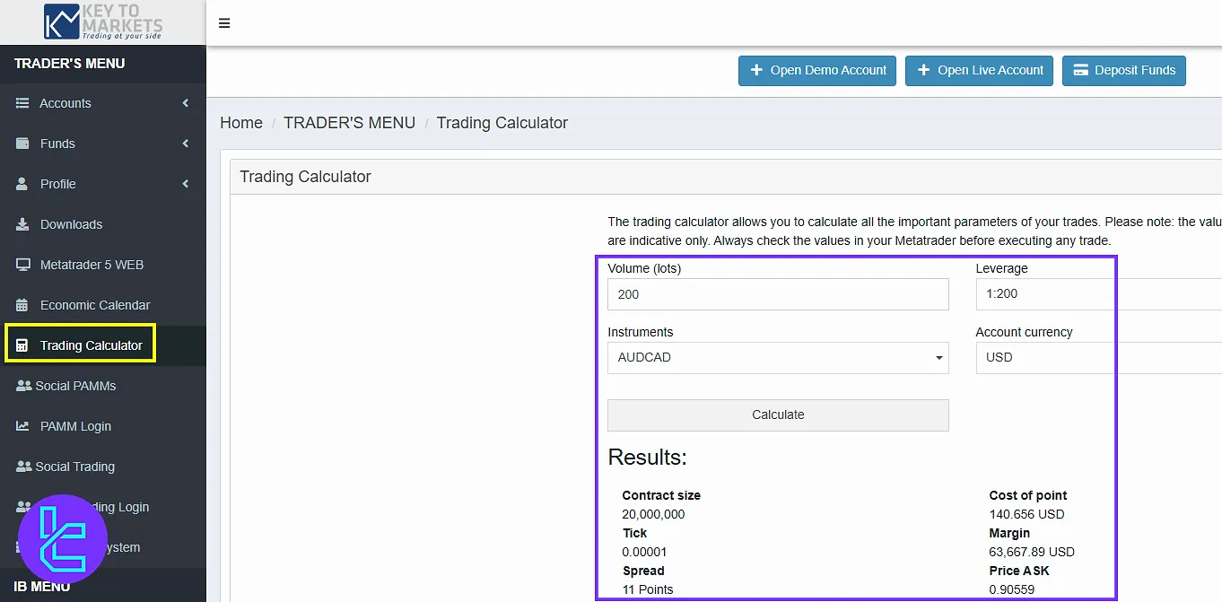Click the TRADER'S MENU sidebar header

point(70,64)
